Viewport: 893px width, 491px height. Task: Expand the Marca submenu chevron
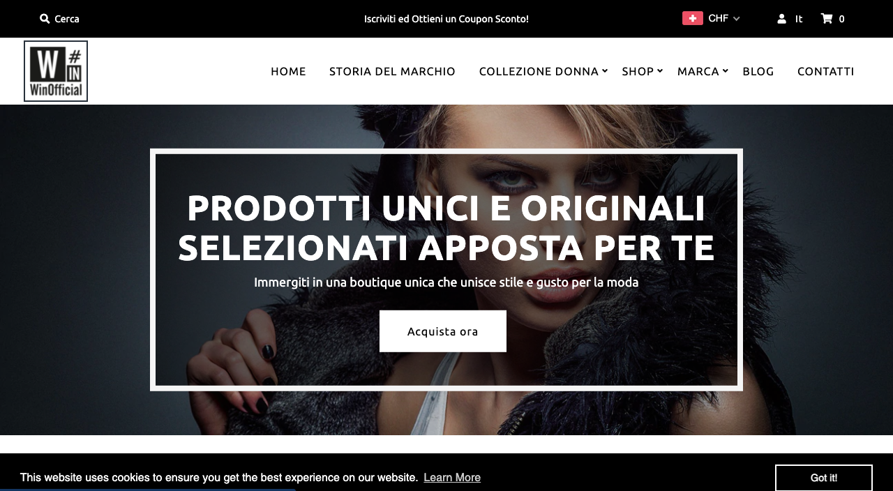coord(726,70)
